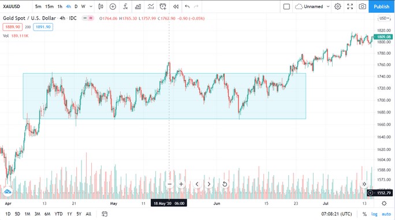Expand the more timeframes dropdown chevron
395x220 pixels.
click(x=91, y=6)
